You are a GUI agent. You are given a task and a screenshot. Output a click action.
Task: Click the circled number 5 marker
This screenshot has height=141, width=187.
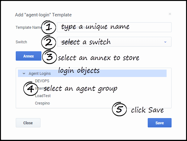coord(119,109)
